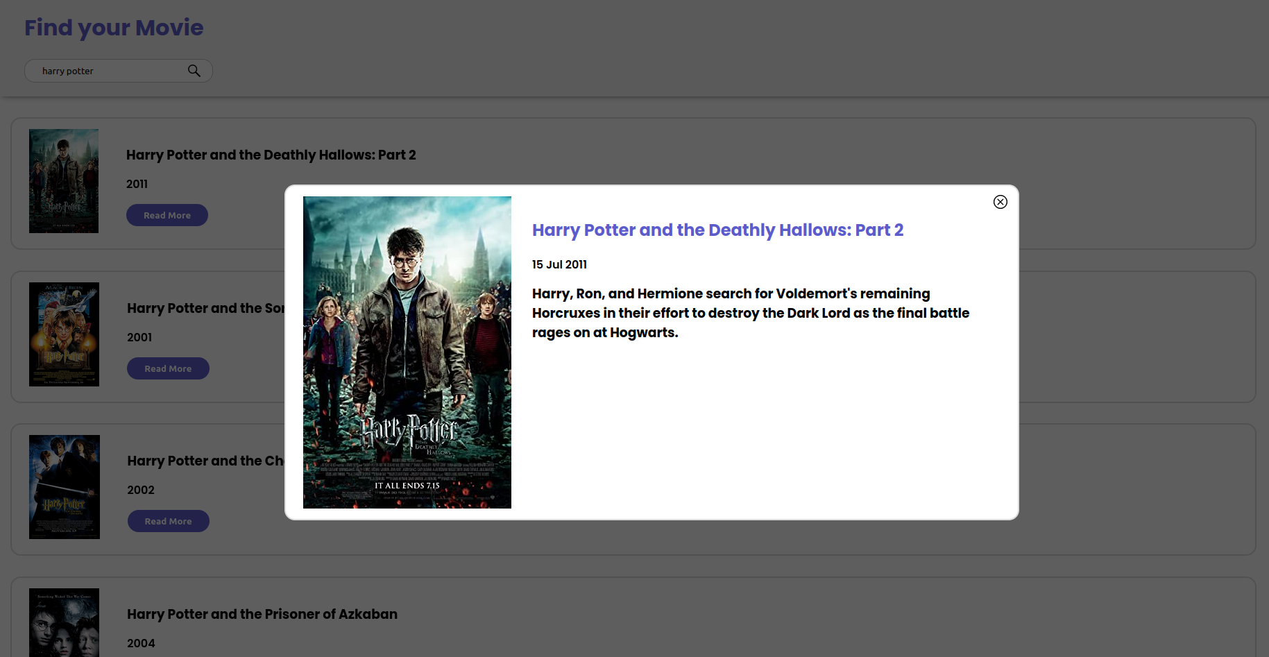Screen dimensions: 1269x657
Task: Open Read More for Deathly Hallows Part 2
Action: pyautogui.click(x=167, y=215)
